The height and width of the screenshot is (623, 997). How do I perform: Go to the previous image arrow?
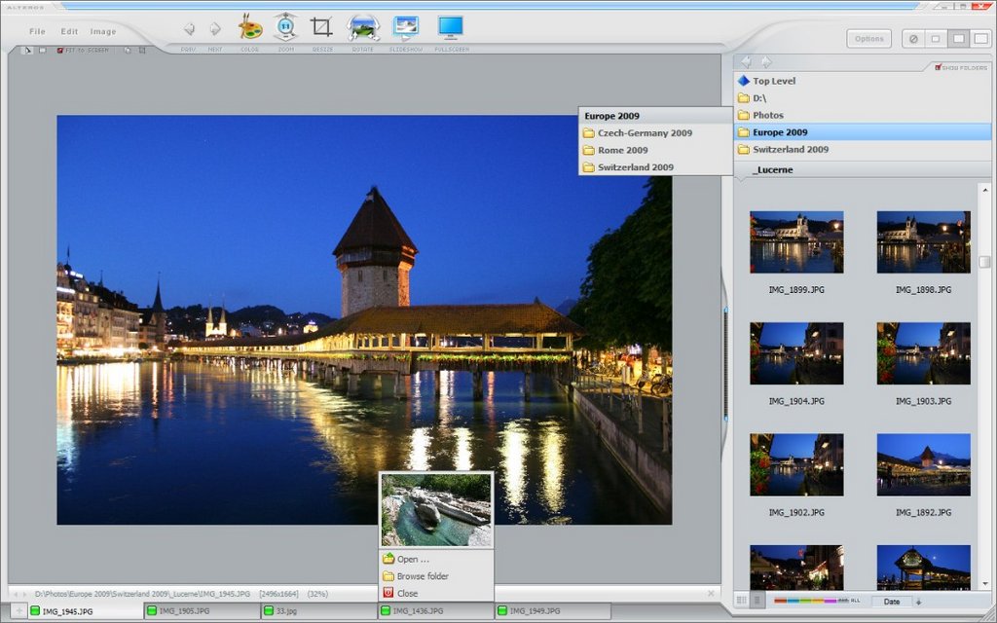coord(189,30)
